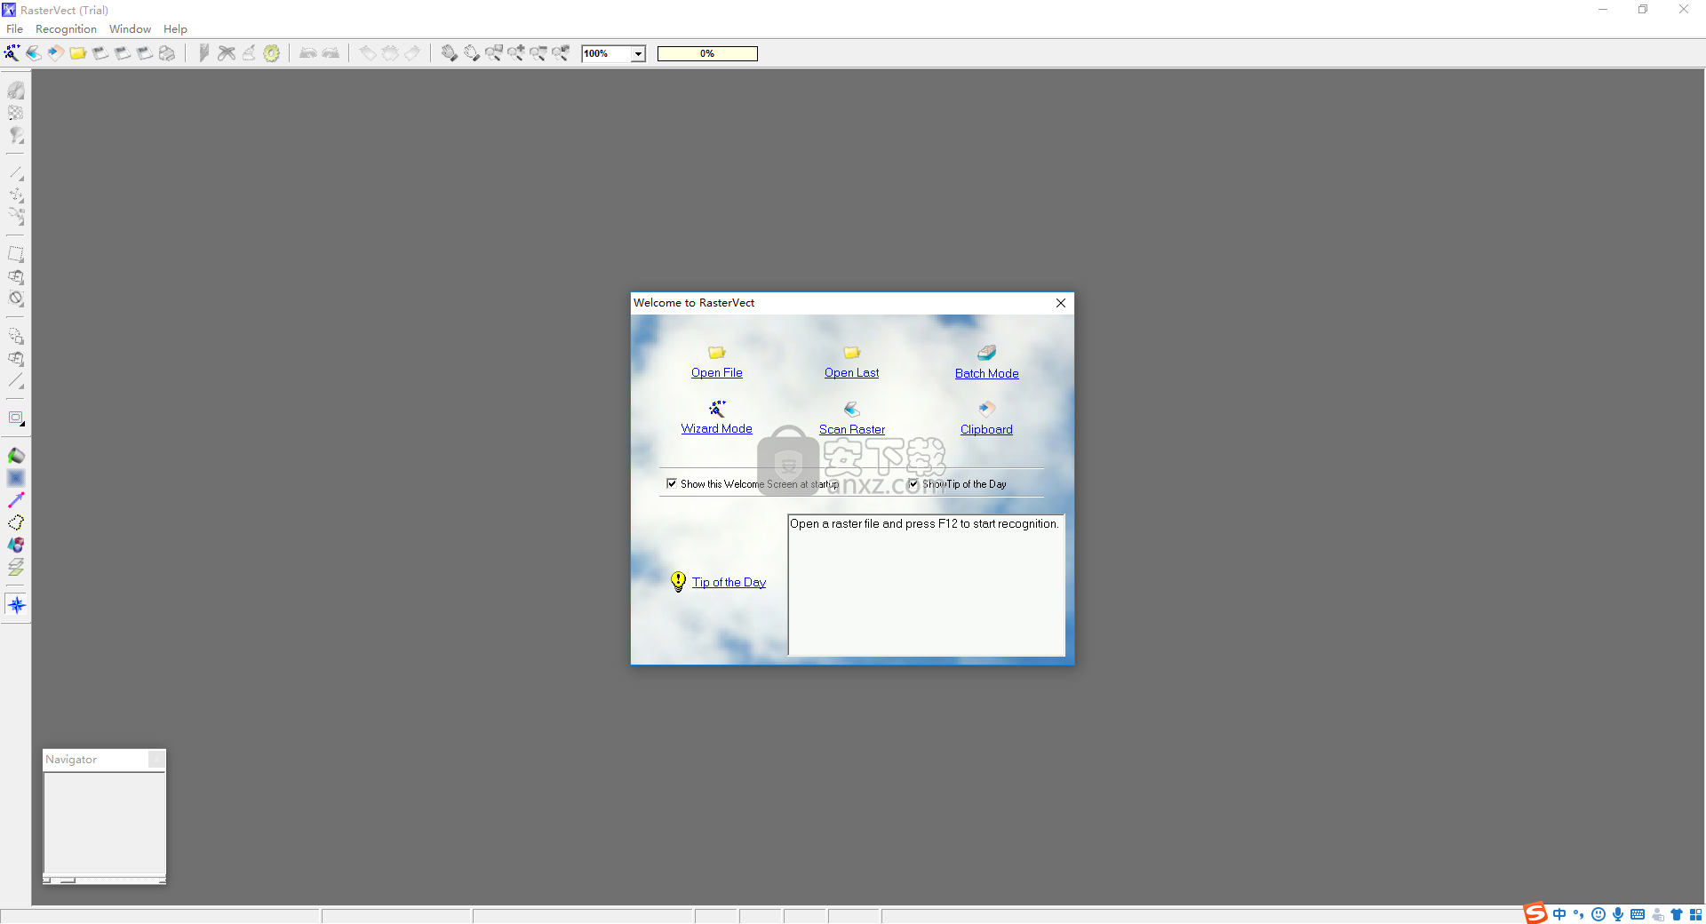Toggle the Chinese 中 input mode icon

[1559, 914]
